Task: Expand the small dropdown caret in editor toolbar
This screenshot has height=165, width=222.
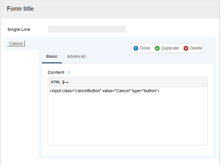Action: (67, 83)
